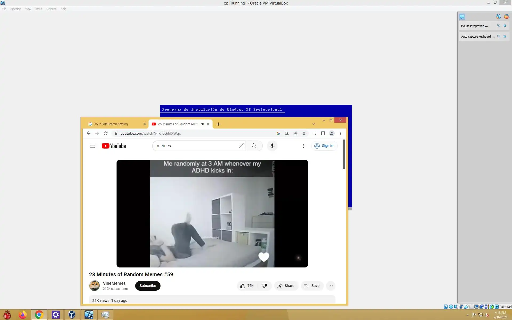Dislike the video with thumbs down

264,286
